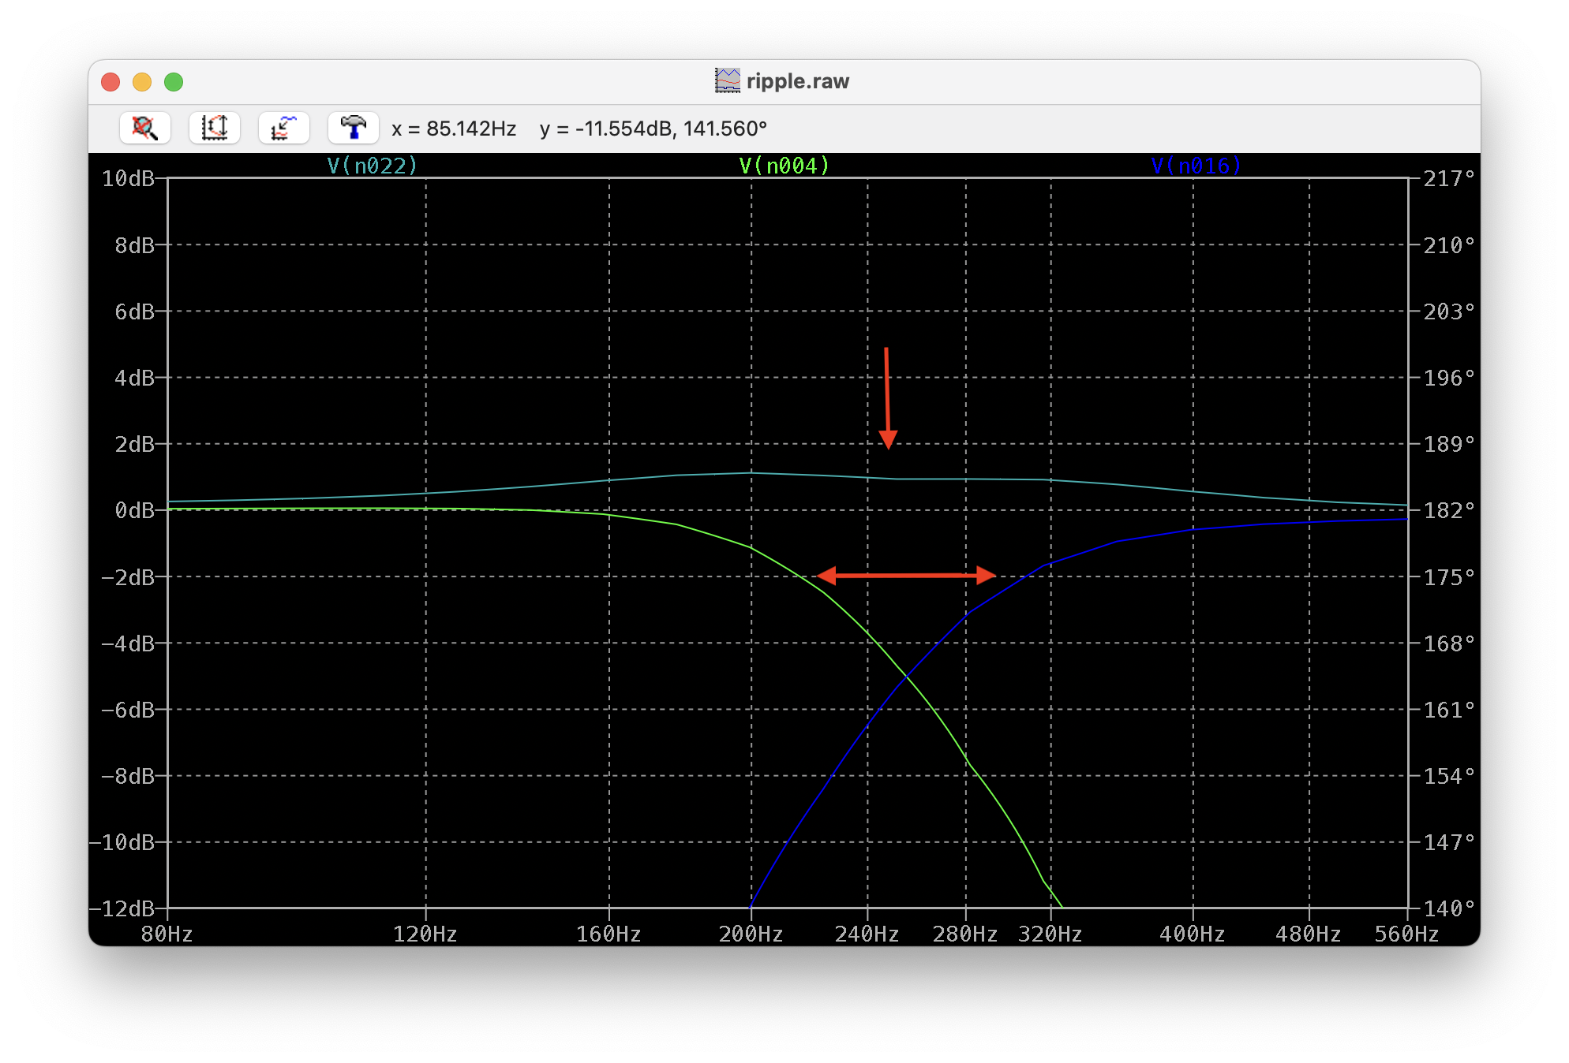Image resolution: width=1569 pixels, height=1063 pixels.
Task: Click the 400Hz frequency axis label
Action: coord(1193,934)
